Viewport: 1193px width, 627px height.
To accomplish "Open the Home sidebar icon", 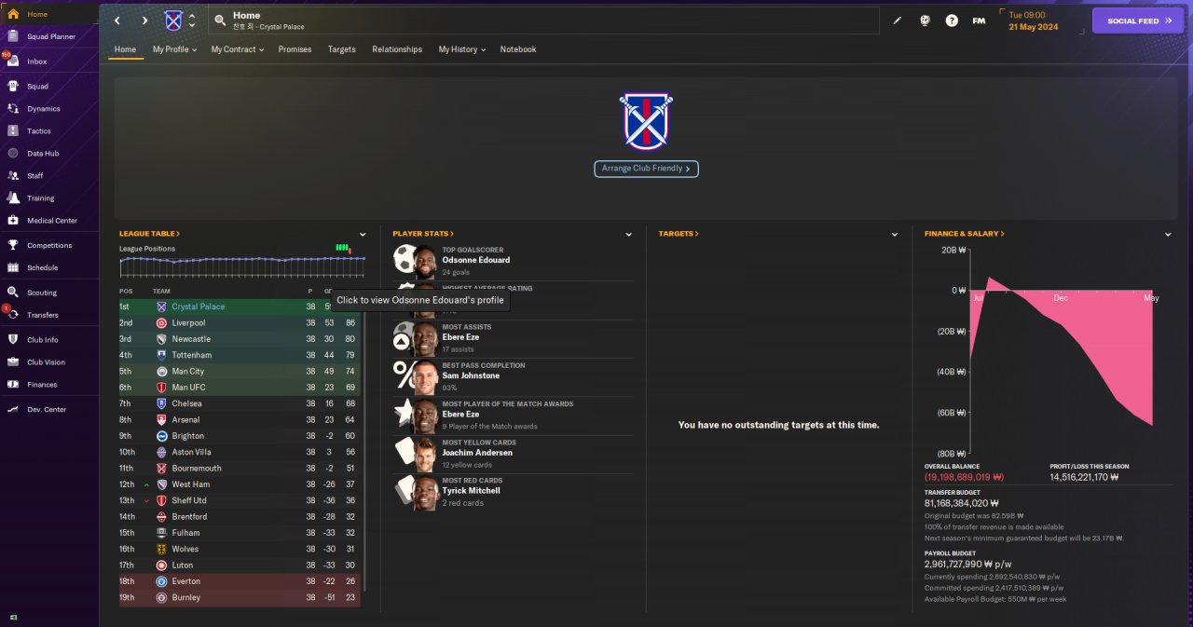I will point(13,14).
